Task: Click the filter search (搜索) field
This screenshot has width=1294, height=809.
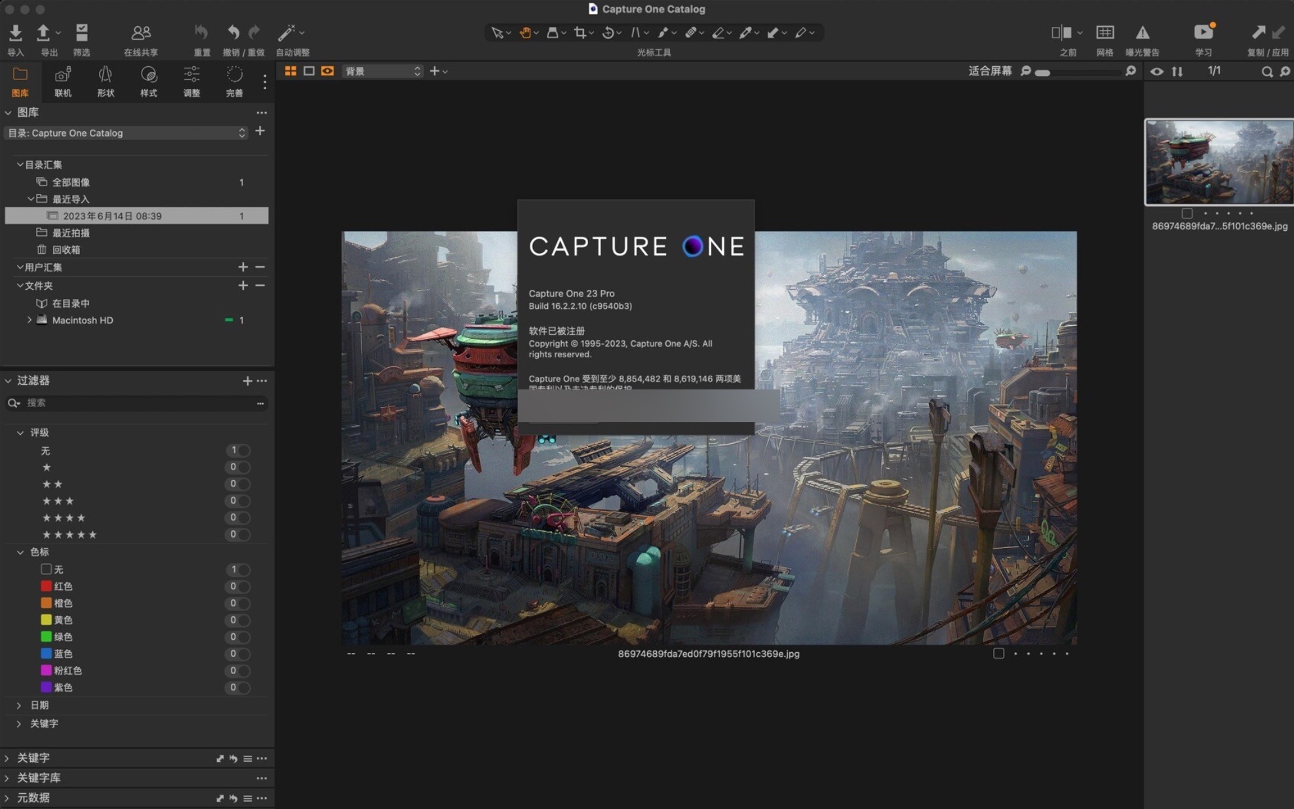Action: (136, 403)
